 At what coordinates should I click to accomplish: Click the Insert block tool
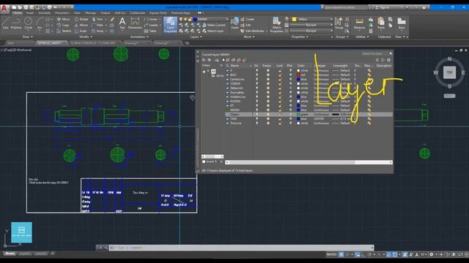234,23
